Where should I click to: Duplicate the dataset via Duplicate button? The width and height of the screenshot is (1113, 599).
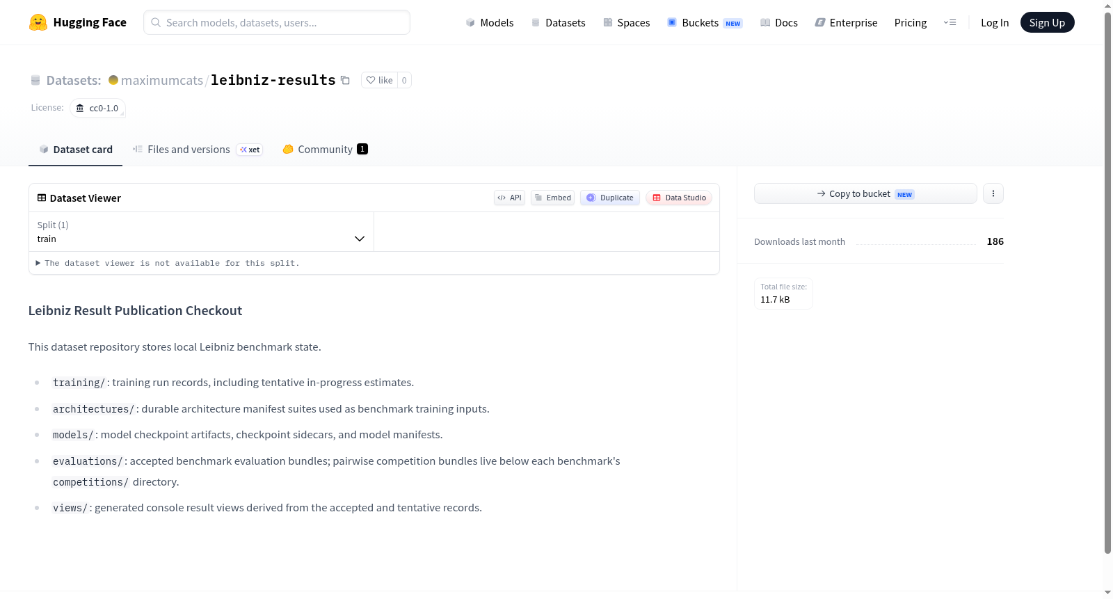pyautogui.click(x=610, y=198)
